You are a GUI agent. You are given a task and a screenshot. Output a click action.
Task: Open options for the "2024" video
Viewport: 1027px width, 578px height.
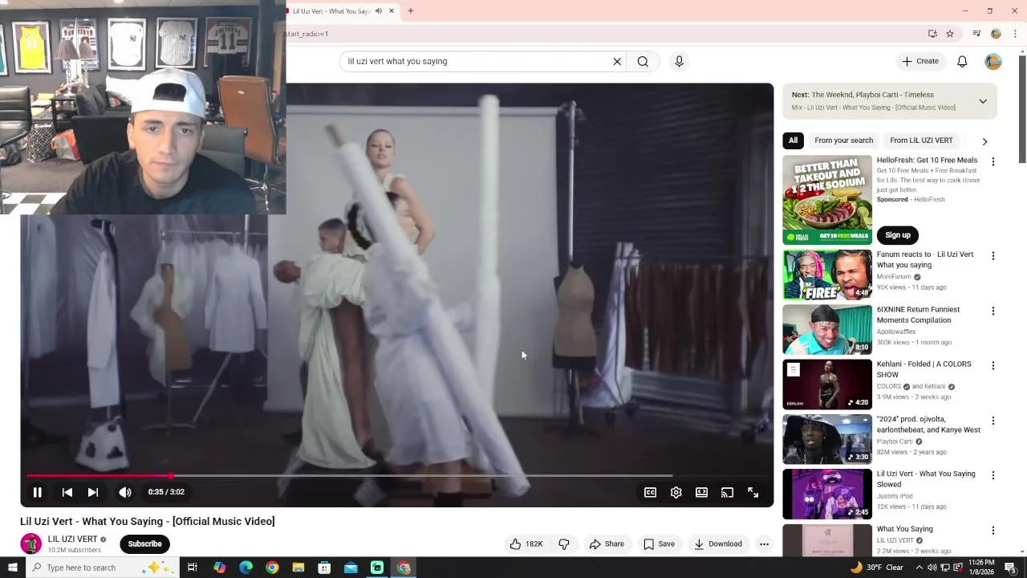pos(993,421)
